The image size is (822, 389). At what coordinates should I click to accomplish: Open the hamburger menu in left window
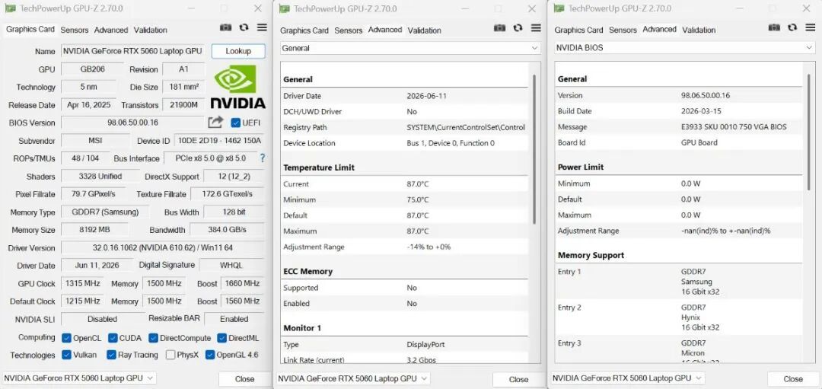262,27
